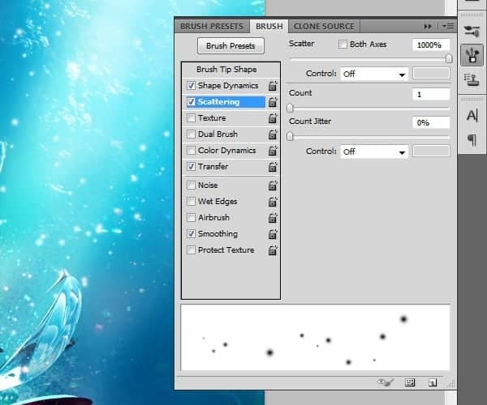
Task: Enable the Wet Edges checkbox
Action: pyautogui.click(x=191, y=202)
